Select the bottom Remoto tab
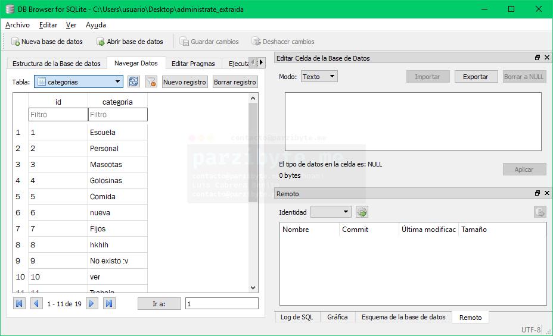Screen dimensions: 553x336 471,318
